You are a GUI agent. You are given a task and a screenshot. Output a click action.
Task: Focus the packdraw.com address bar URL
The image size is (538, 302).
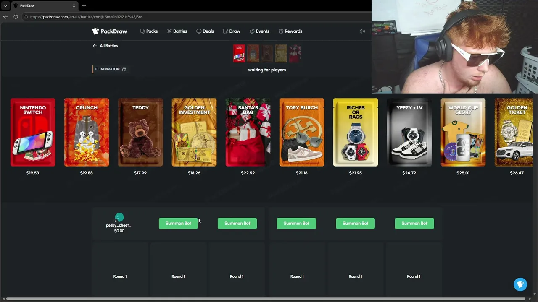click(x=86, y=17)
